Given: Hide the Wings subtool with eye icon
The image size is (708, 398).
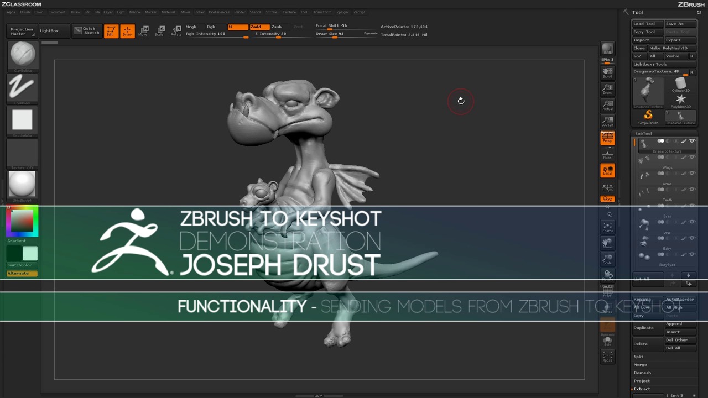Looking at the screenshot, I should (691, 158).
